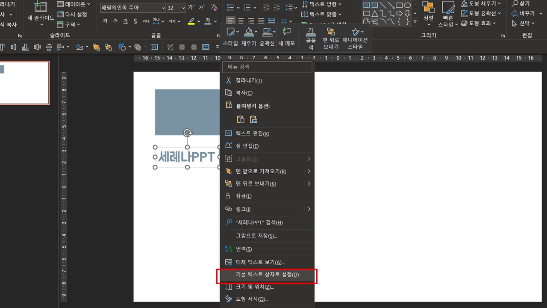The width and height of the screenshot is (547, 308).
Task: Click the bring forward orange squares toolbar icon
Action: (x=96, y=47)
